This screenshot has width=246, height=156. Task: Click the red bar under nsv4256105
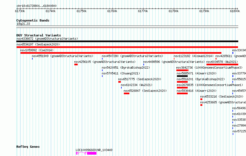click(76, 64)
